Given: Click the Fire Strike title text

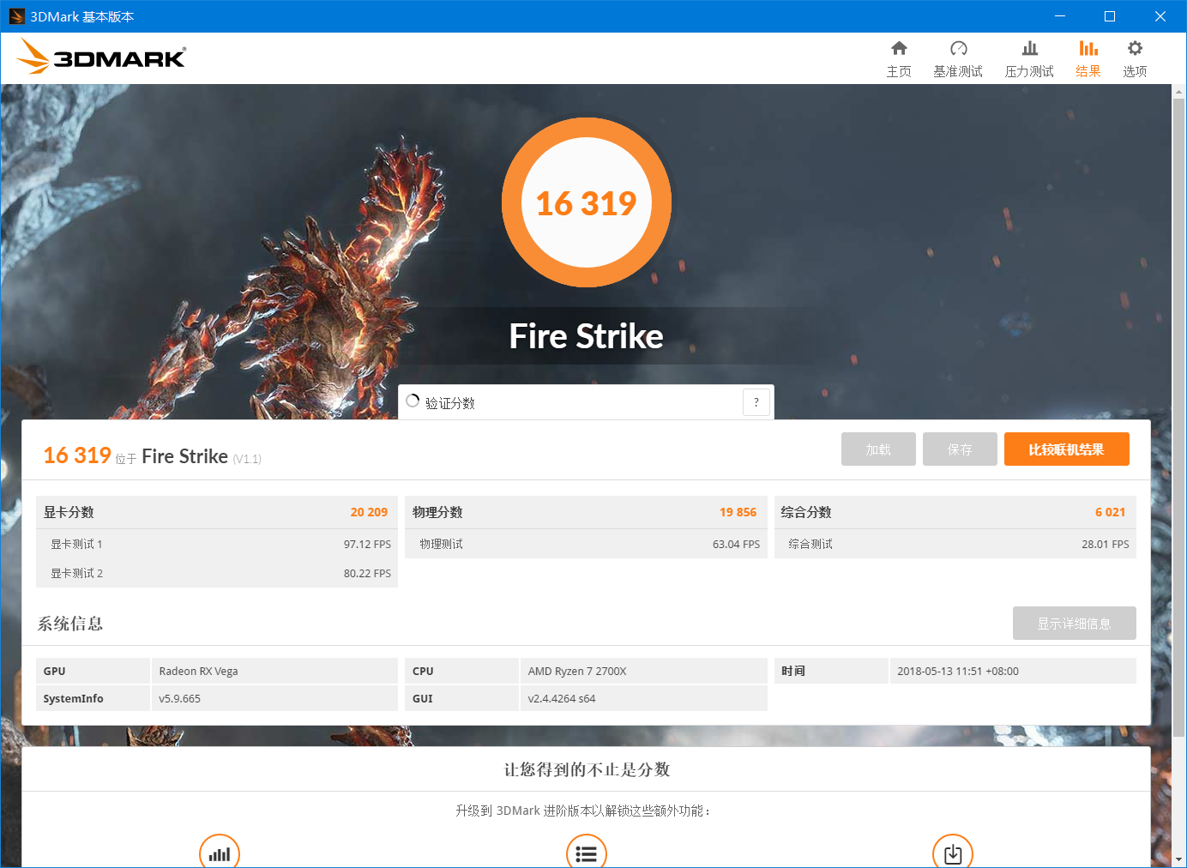Looking at the screenshot, I should click(x=587, y=336).
